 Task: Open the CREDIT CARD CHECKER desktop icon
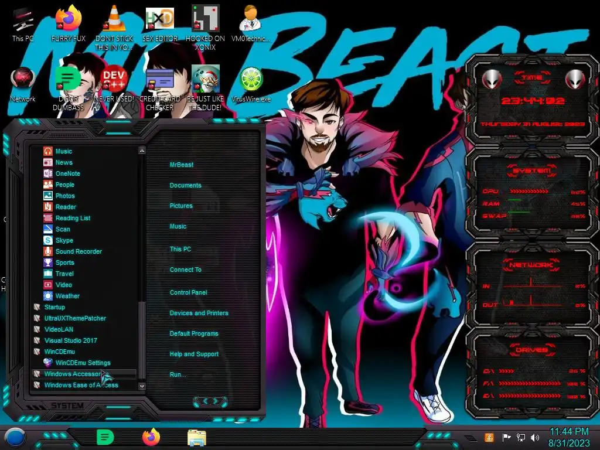point(160,89)
